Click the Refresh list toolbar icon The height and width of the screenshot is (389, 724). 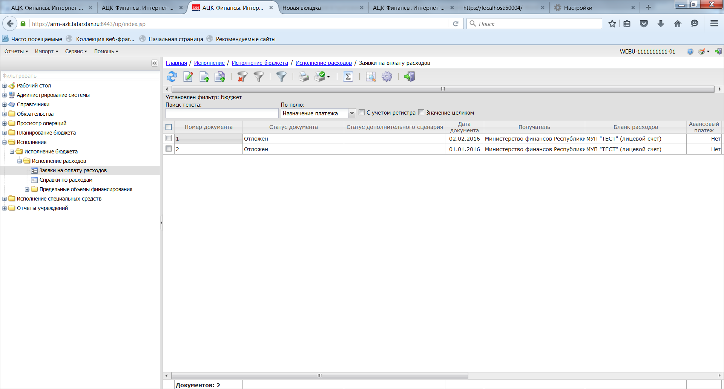coord(172,77)
